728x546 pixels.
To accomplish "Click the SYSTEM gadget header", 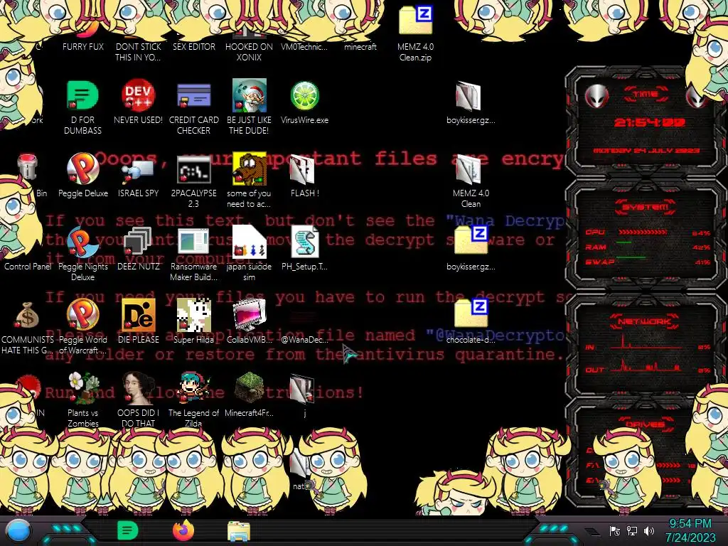I will [x=646, y=207].
